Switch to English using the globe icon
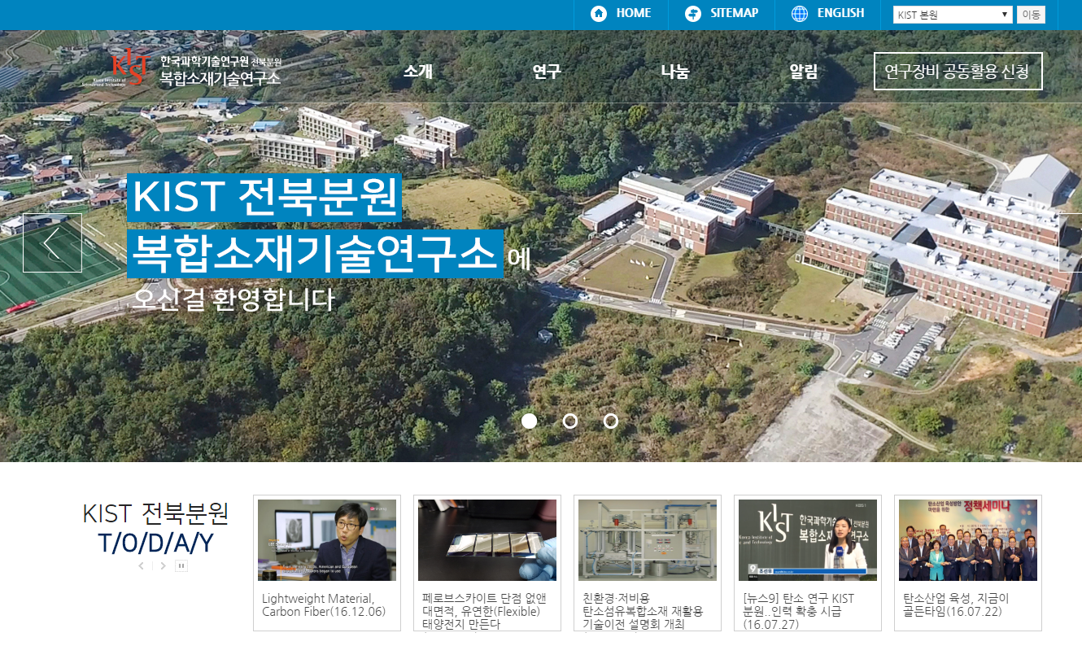The width and height of the screenshot is (1082, 659). [x=800, y=13]
